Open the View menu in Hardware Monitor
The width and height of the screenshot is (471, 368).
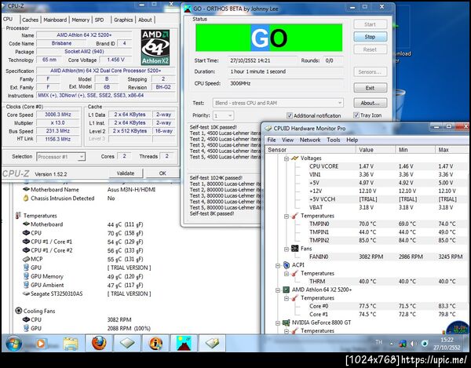click(288, 140)
